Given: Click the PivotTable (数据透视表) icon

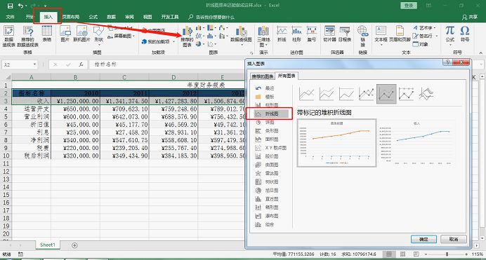Looking at the screenshot, I should click(x=8, y=36).
